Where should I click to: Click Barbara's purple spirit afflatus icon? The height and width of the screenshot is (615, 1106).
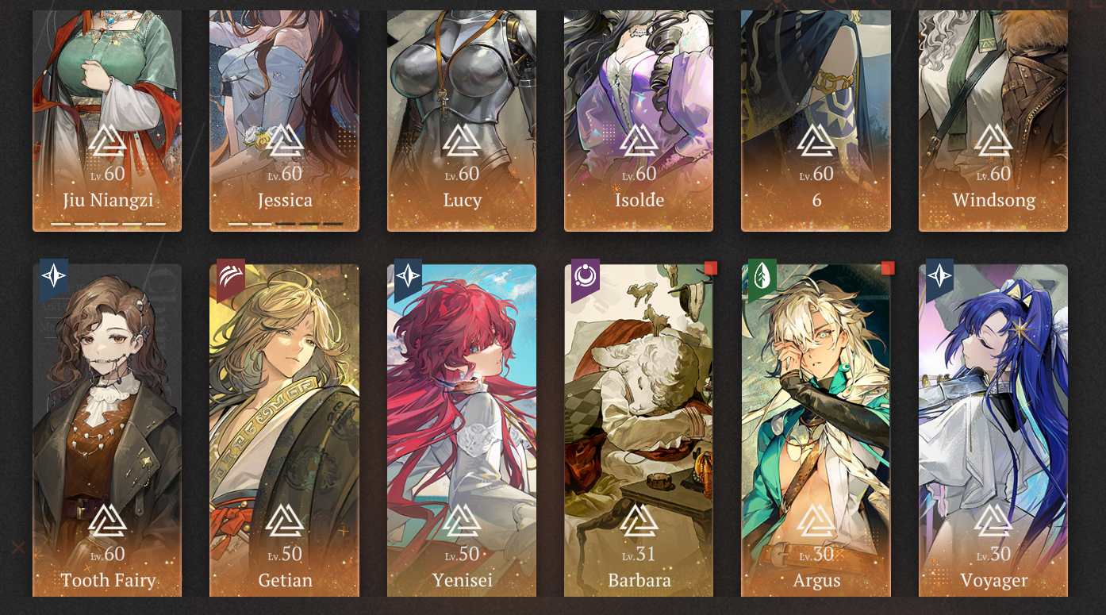pos(586,279)
